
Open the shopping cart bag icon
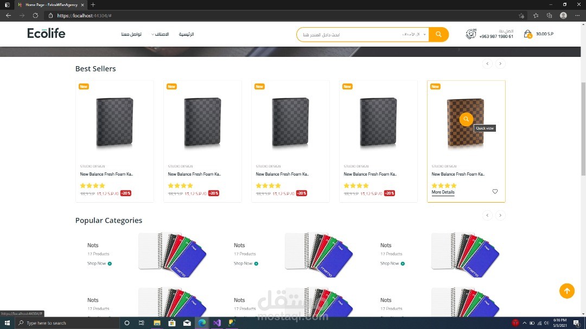527,34
